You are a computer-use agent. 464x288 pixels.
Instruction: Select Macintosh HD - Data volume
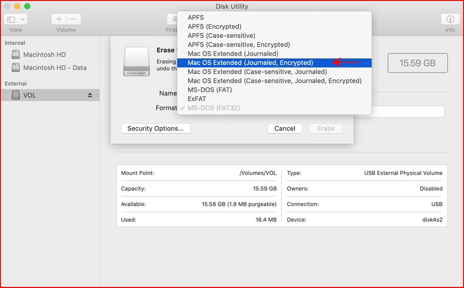55,67
